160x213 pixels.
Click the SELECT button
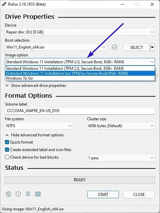(x=136, y=48)
